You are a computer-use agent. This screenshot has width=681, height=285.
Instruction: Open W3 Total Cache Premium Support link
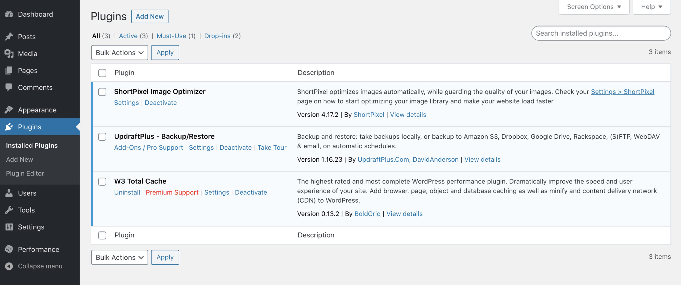(172, 192)
